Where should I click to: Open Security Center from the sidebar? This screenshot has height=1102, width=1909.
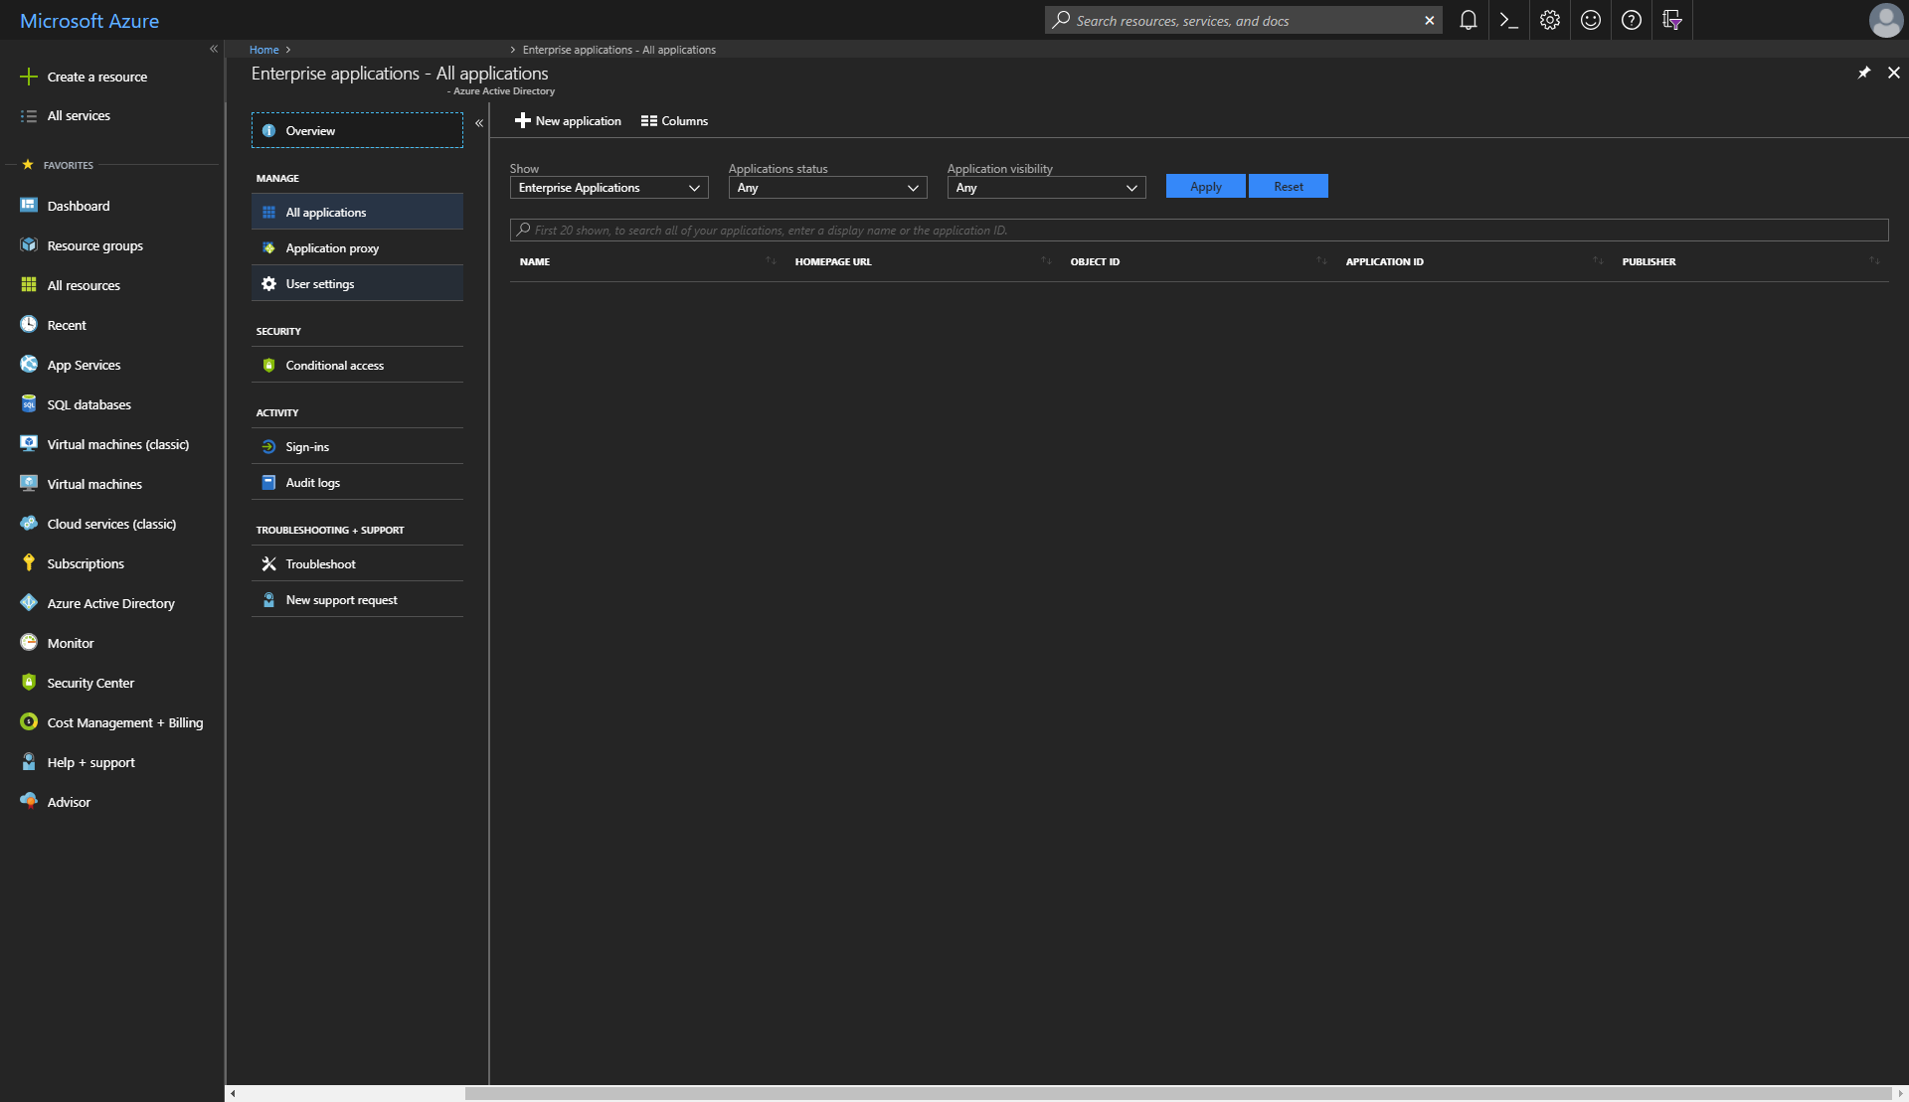90,683
